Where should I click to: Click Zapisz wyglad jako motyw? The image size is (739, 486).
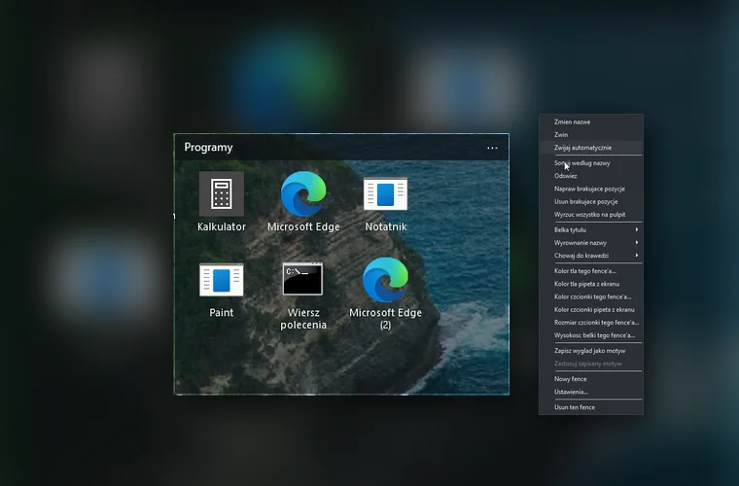591,350
